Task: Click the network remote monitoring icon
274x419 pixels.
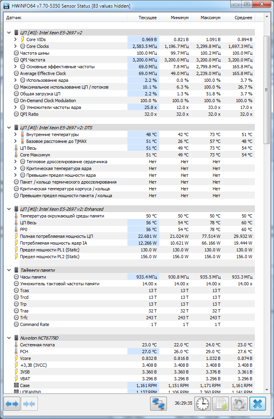Action: [159, 404]
